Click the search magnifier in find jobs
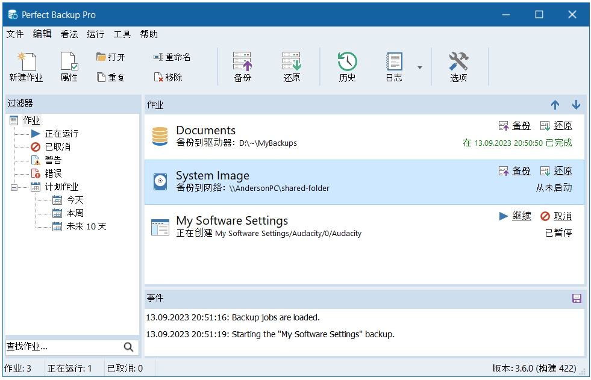 point(128,347)
